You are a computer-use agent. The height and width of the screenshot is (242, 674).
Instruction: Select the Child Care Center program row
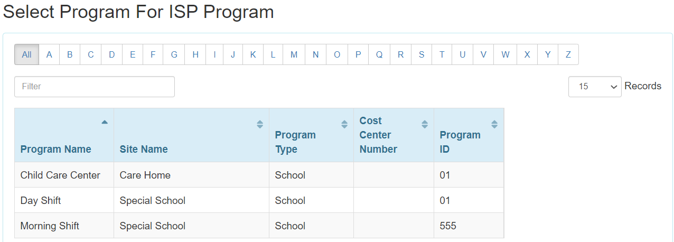click(60, 175)
